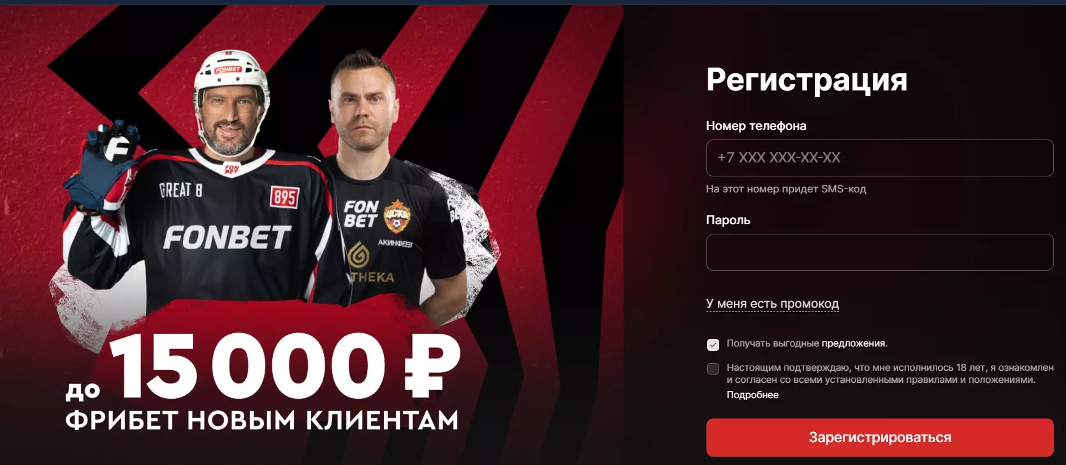Uncheck the 'Получать выгодные предложения' checkbox

click(713, 345)
